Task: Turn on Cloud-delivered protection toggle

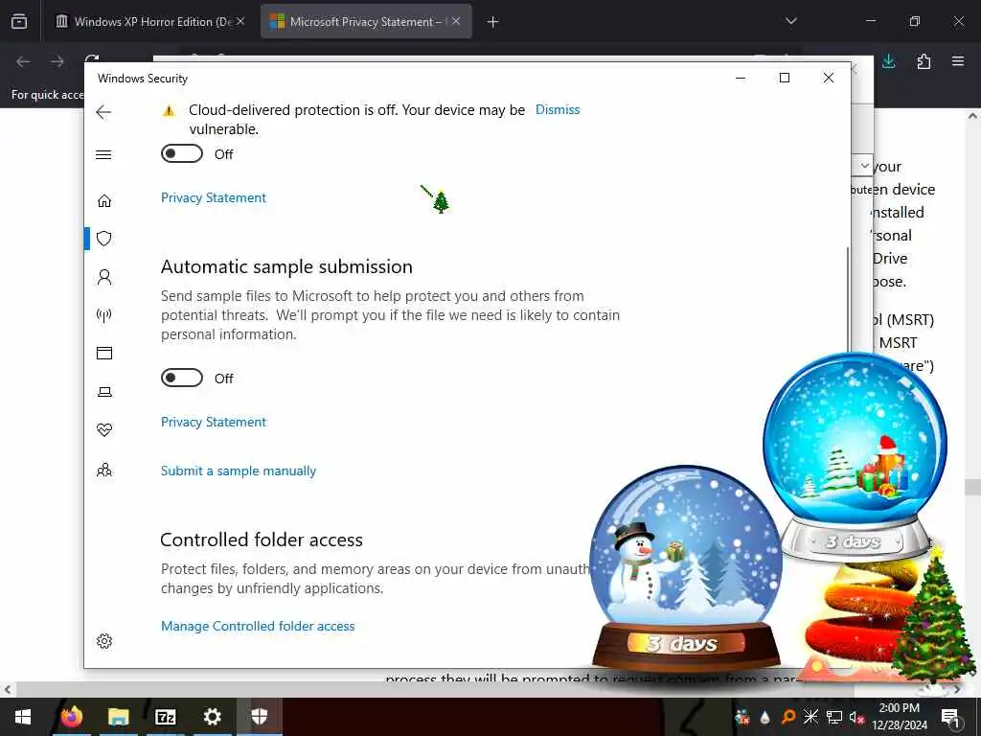Action: click(182, 153)
